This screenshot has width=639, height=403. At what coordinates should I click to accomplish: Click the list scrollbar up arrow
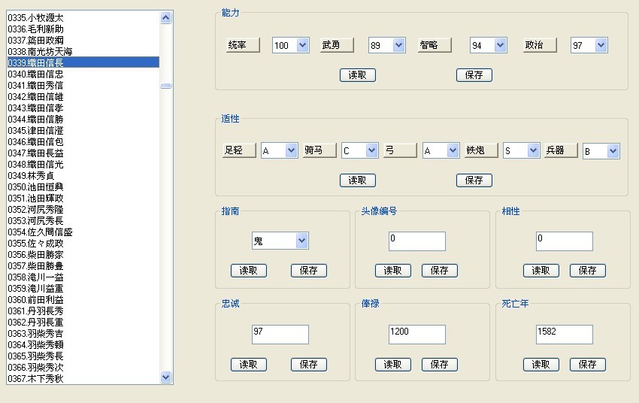click(166, 17)
